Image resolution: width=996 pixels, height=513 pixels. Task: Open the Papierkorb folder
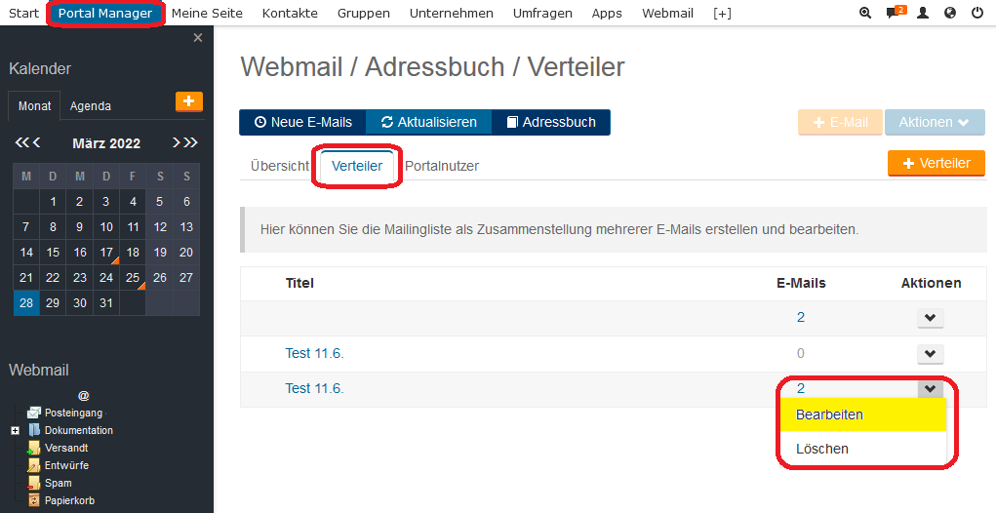click(x=70, y=500)
